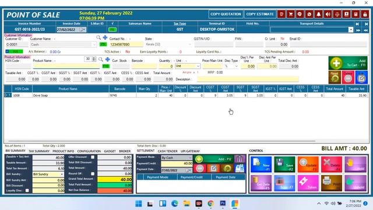
Task: Click the chat message bubble icon in toolbar
Action: coord(300,14)
